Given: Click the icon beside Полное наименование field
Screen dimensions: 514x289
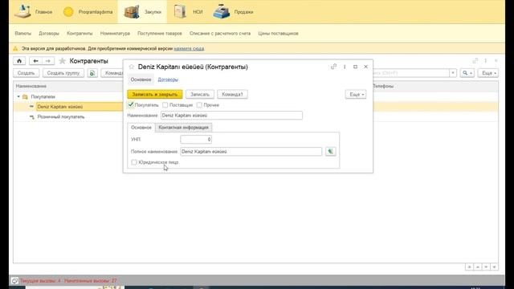Looking at the screenshot, I should 330,152.
